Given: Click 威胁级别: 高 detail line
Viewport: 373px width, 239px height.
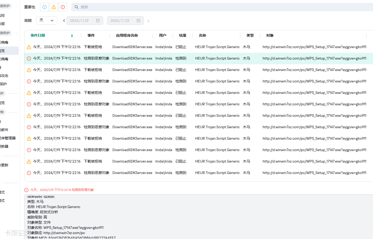Looking at the screenshot, I should 37,217.
